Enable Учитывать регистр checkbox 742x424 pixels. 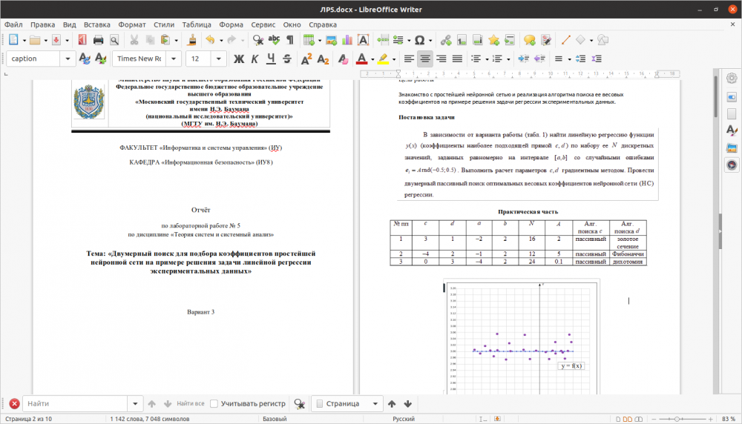214,404
